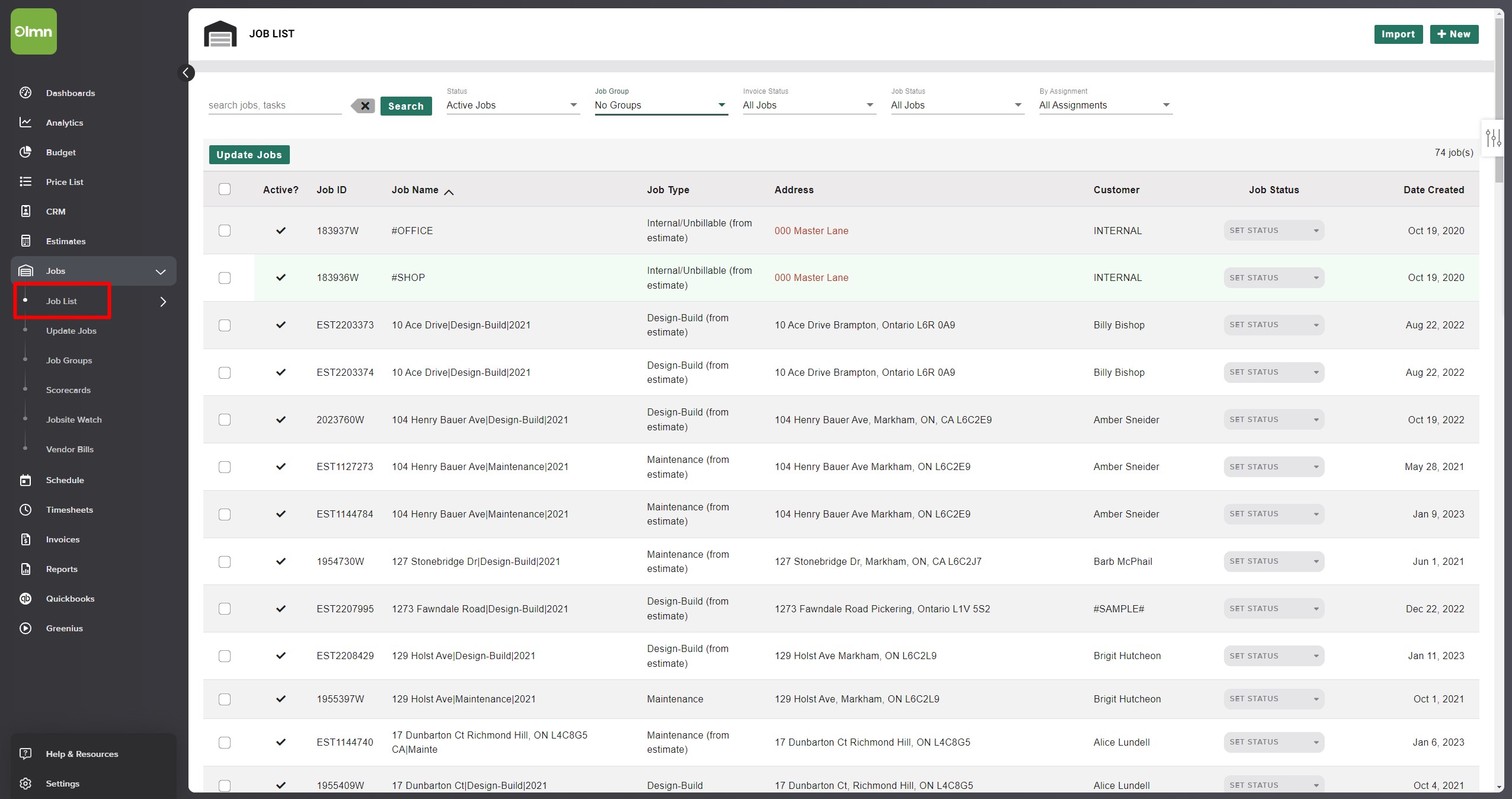
Task: Click the Greenius play icon
Action: click(x=25, y=628)
